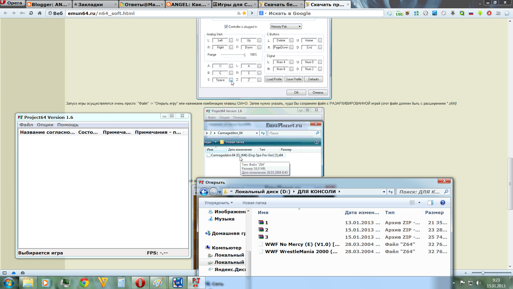Open Windows Start menu orb
This screenshot has height=289, width=513.
pos(9,283)
